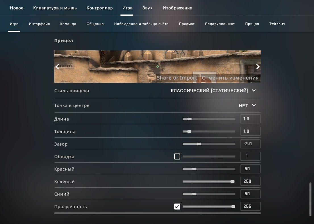The image size is (314, 224).
Task: Jump to the Прицел sub-tab
Action: 252,24
